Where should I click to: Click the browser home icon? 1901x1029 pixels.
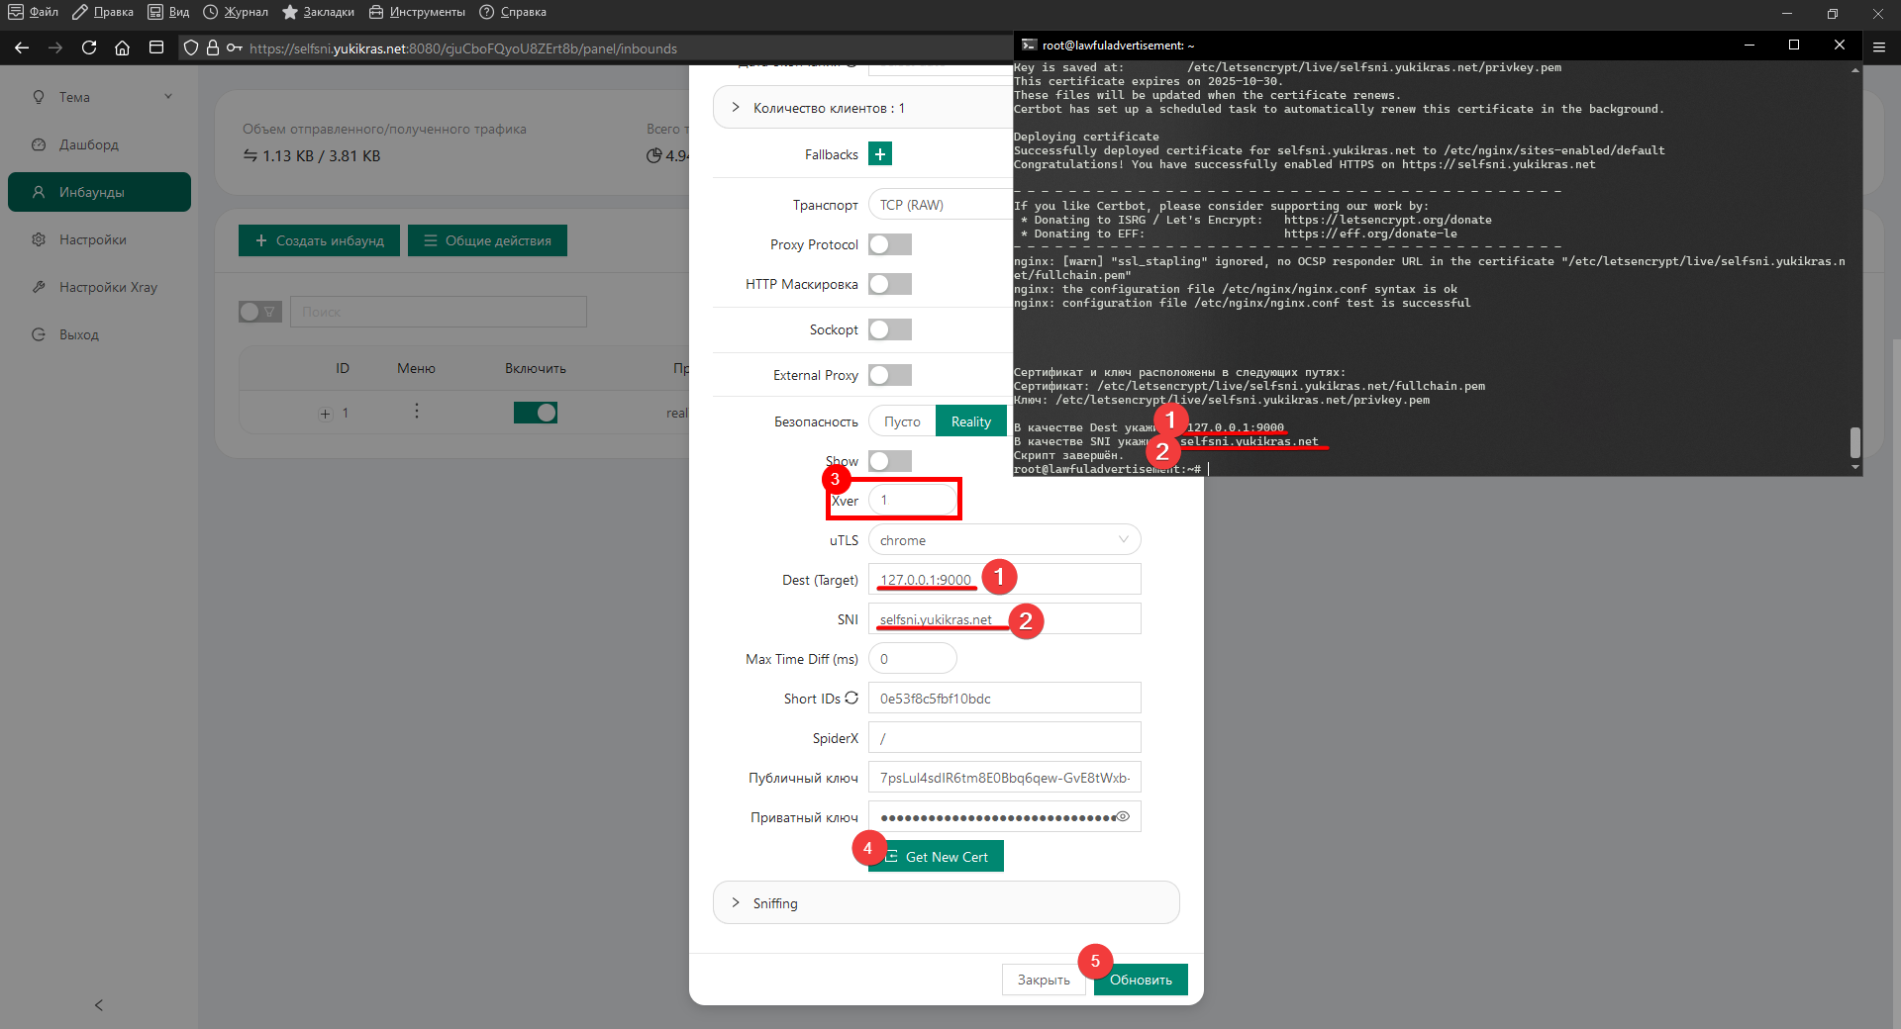(x=122, y=47)
